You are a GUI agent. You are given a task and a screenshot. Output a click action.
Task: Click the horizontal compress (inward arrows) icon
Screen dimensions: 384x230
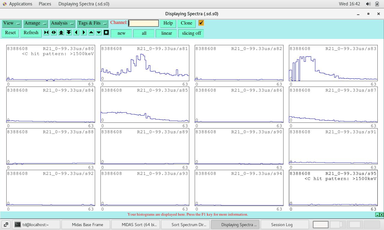pyautogui.click(x=46, y=33)
